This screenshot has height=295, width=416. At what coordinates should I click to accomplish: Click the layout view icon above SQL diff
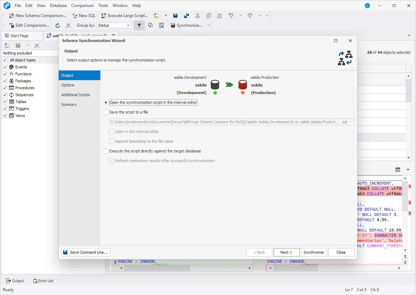point(398,170)
